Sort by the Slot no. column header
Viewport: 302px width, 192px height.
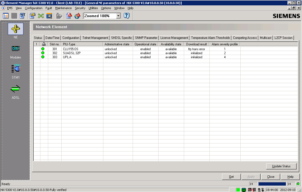(55, 44)
